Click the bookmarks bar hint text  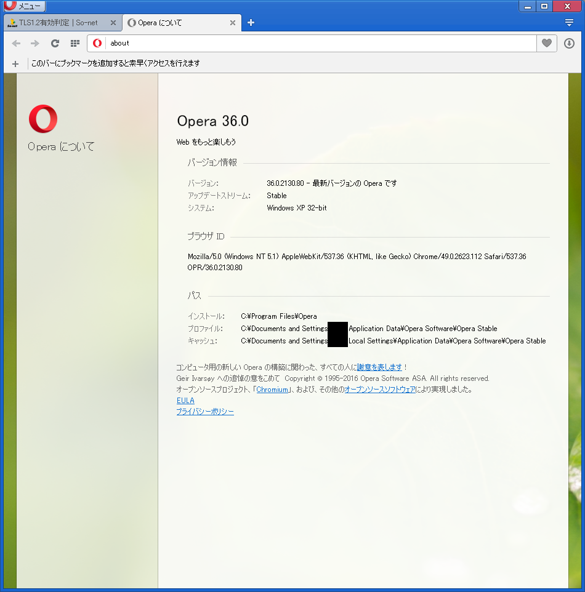coord(115,63)
